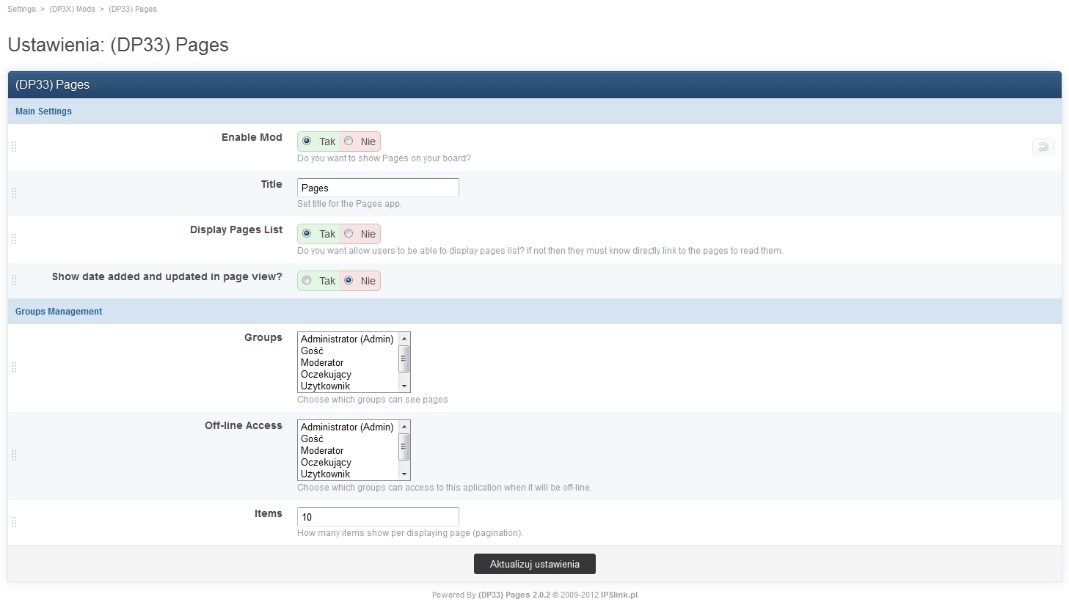
Task: Click drag handle beside Off-line Access setting
Action: 14,455
